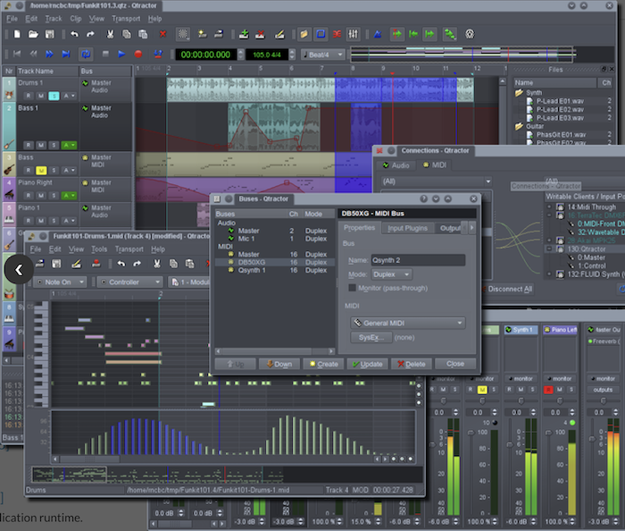Toggle solo on the Drums 1 track
This screenshot has width=625, height=531.
54,96
